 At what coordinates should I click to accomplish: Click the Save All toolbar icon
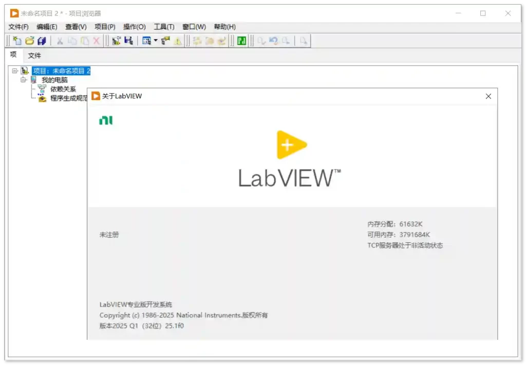point(42,41)
